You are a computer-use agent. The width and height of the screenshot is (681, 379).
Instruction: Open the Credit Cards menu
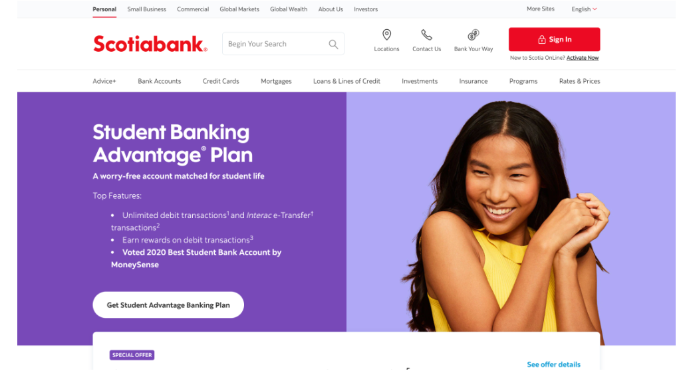tap(221, 81)
